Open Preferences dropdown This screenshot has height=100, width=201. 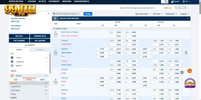[171, 14]
